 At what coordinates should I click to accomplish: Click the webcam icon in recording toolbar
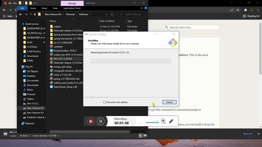pos(163,121)
